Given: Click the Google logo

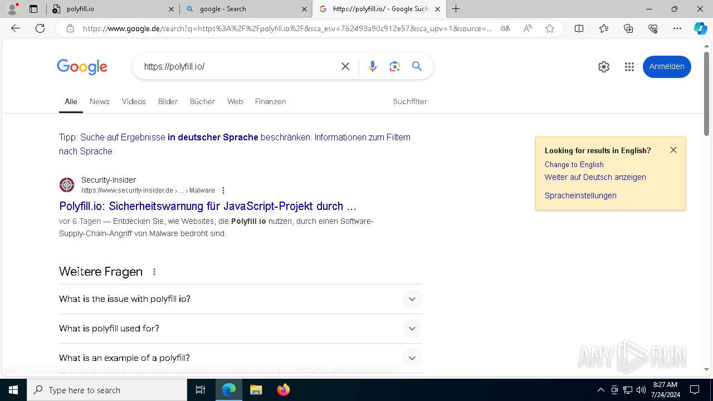Looking at the screenshot, I should [x=82, y=67].
